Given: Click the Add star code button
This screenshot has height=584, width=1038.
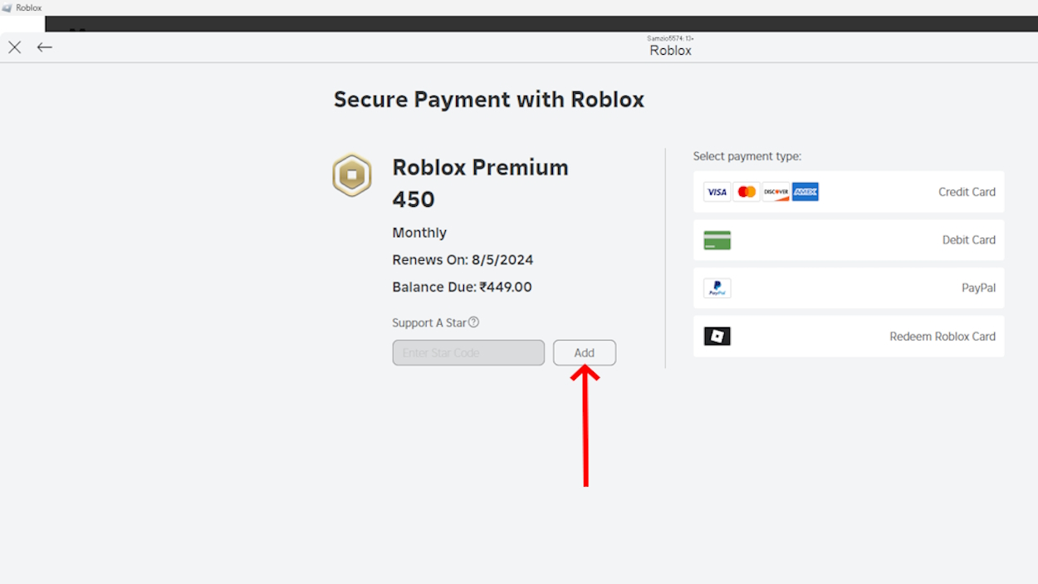Looking at the screenshot, I should [585, 352].
